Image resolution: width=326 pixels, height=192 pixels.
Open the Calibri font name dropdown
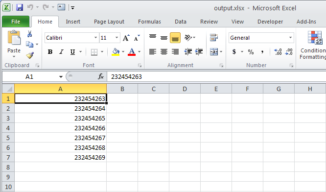(x=95, y=38)
